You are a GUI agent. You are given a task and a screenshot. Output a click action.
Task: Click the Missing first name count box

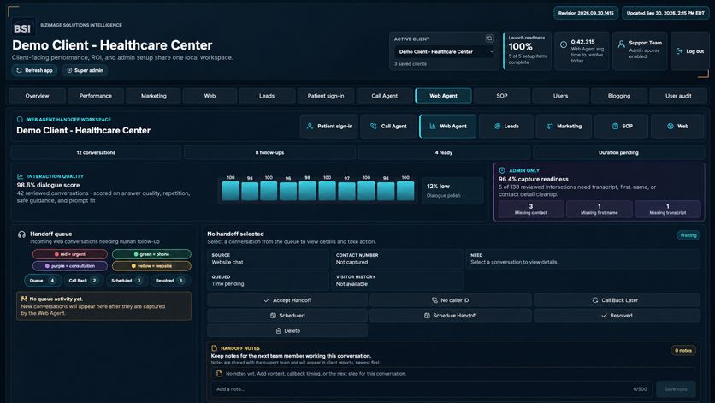click(x=600, y=209)
